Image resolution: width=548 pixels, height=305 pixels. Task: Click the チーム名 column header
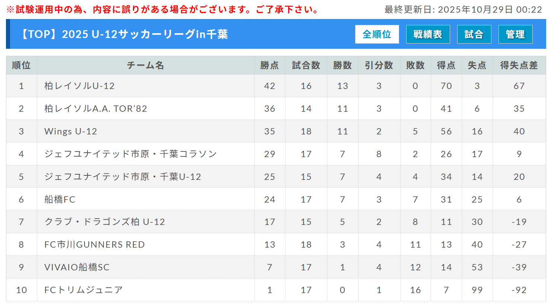coord(146,66)
